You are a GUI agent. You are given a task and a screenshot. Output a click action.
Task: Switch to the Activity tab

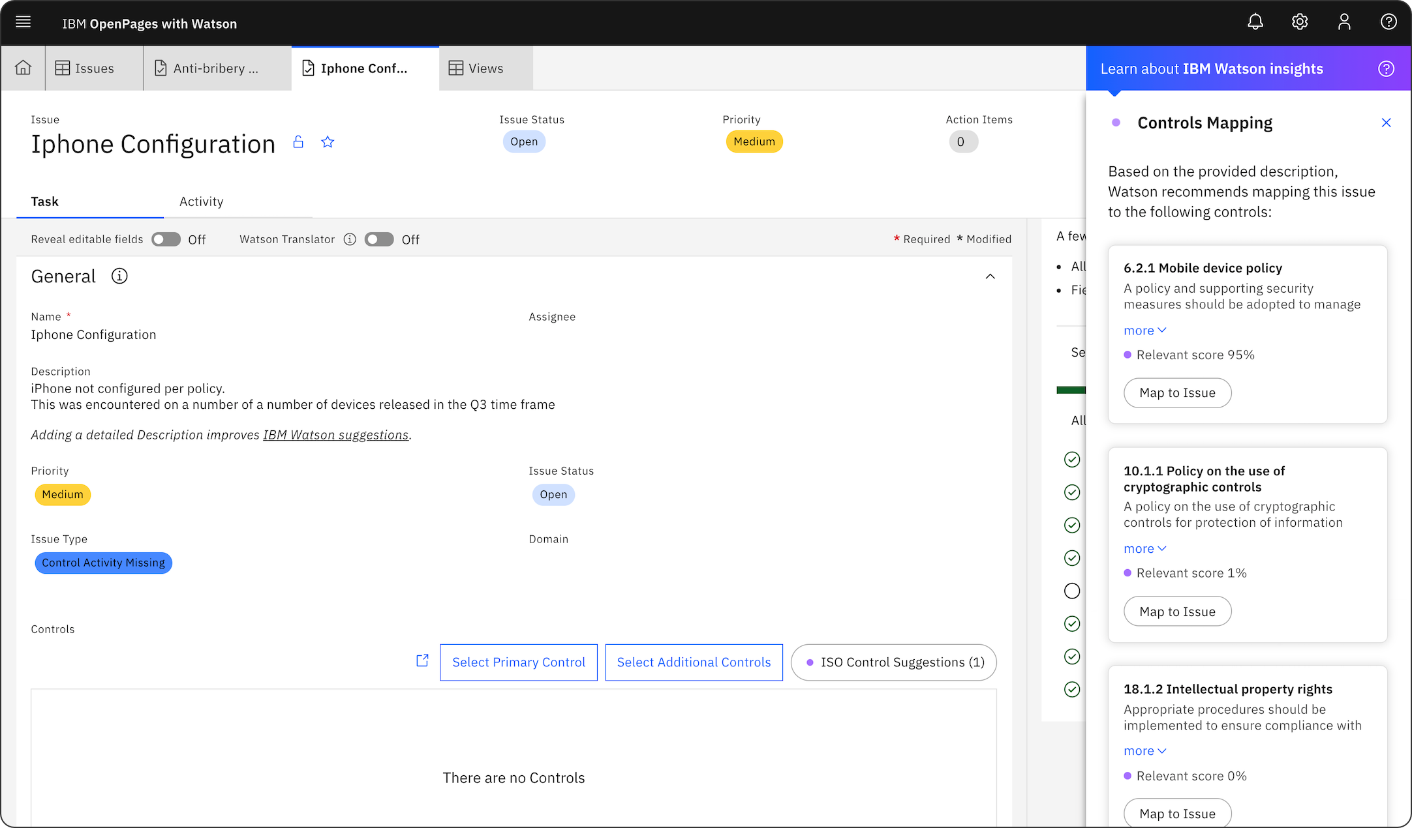(201, 201)
